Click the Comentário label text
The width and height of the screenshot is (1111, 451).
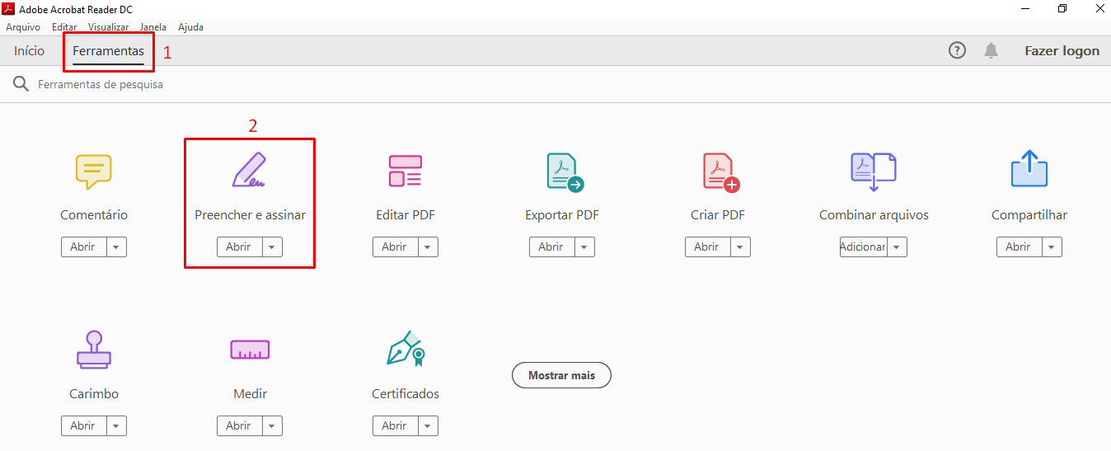pyautogui.click(x=94, y=215)
